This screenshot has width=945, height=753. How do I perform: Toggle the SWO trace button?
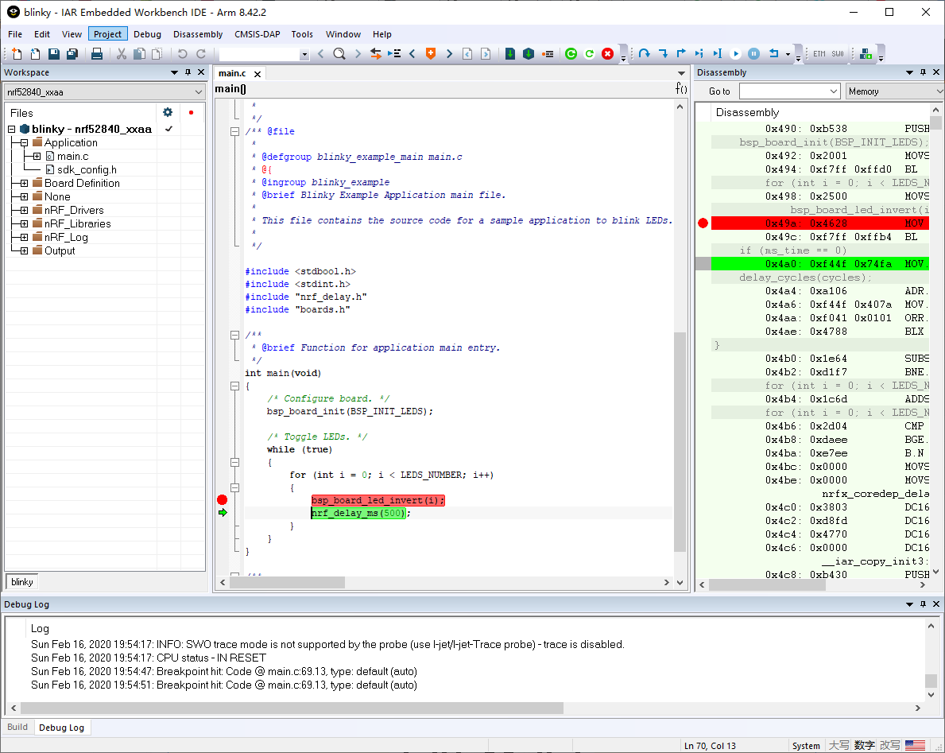[x=838, y=53]
